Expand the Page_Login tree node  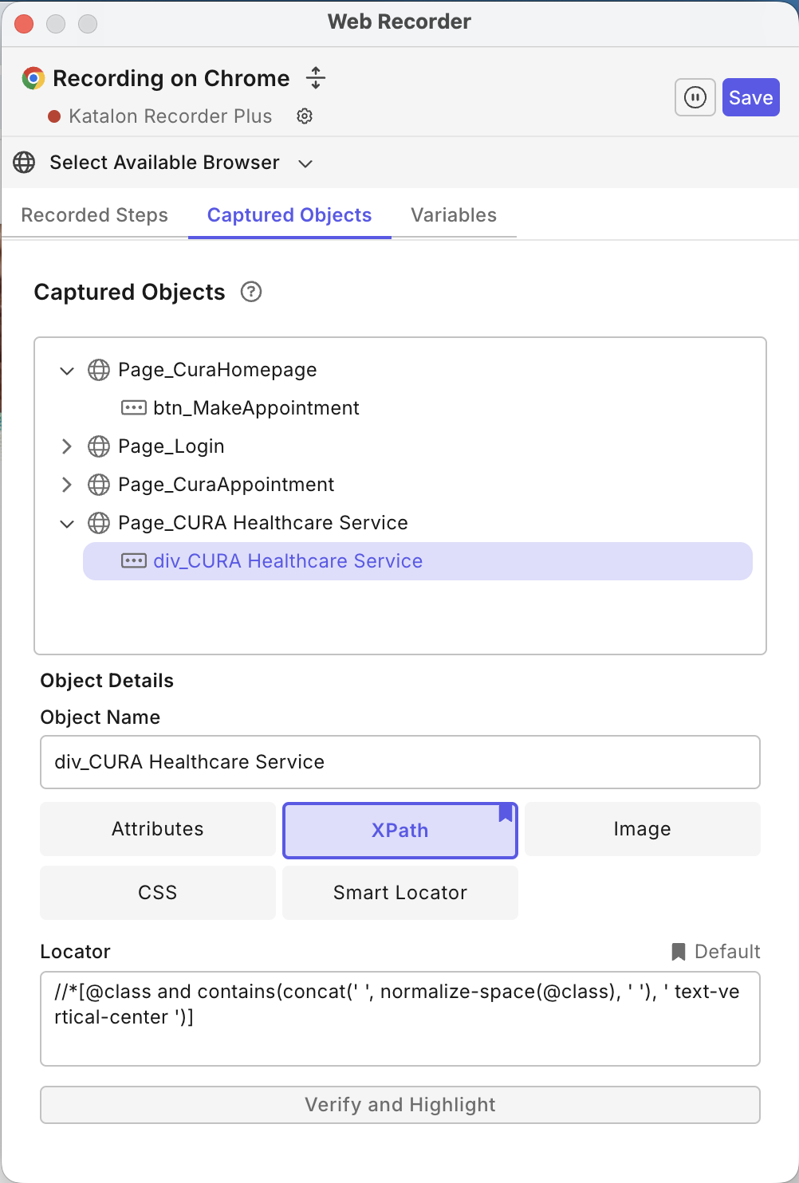pos(67,446)
